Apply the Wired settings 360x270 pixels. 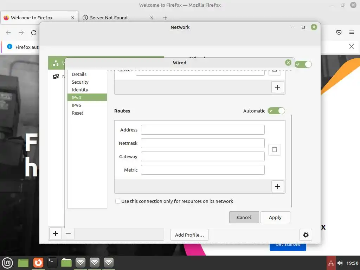275,217
